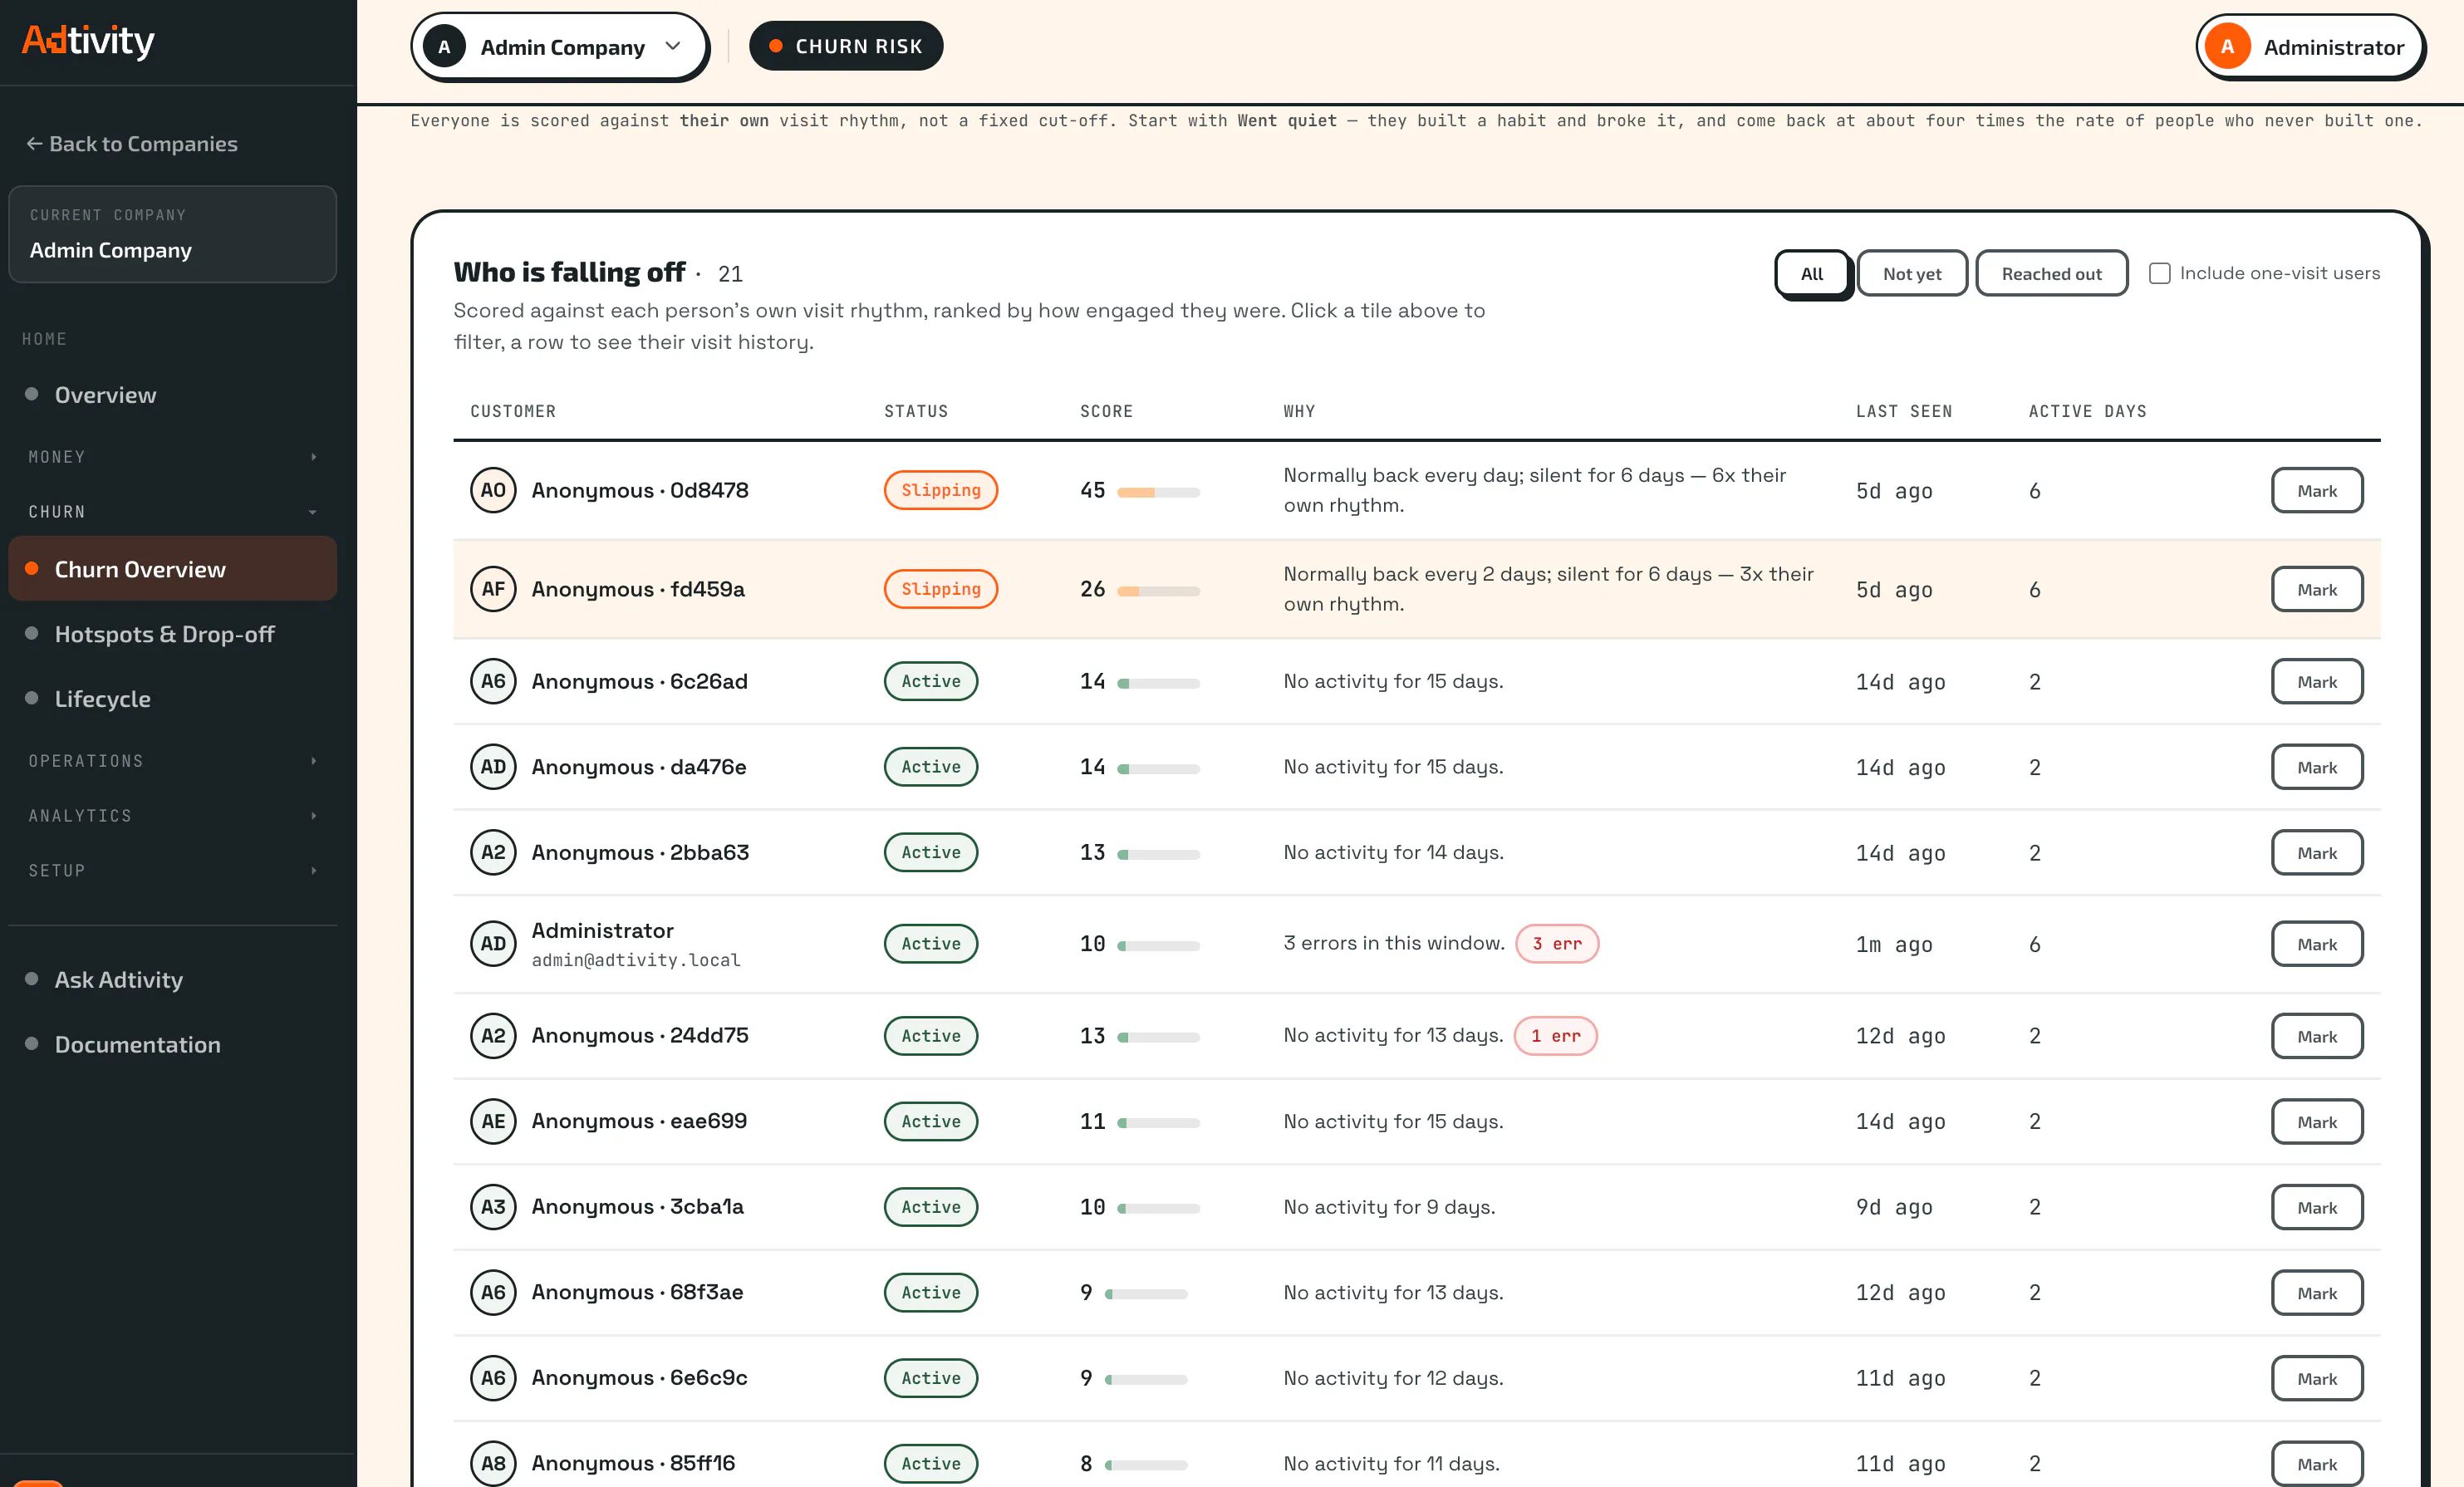Expand the OPERATIONS section
Viewport: 2464px width, 1487px height.
(172, 761)
